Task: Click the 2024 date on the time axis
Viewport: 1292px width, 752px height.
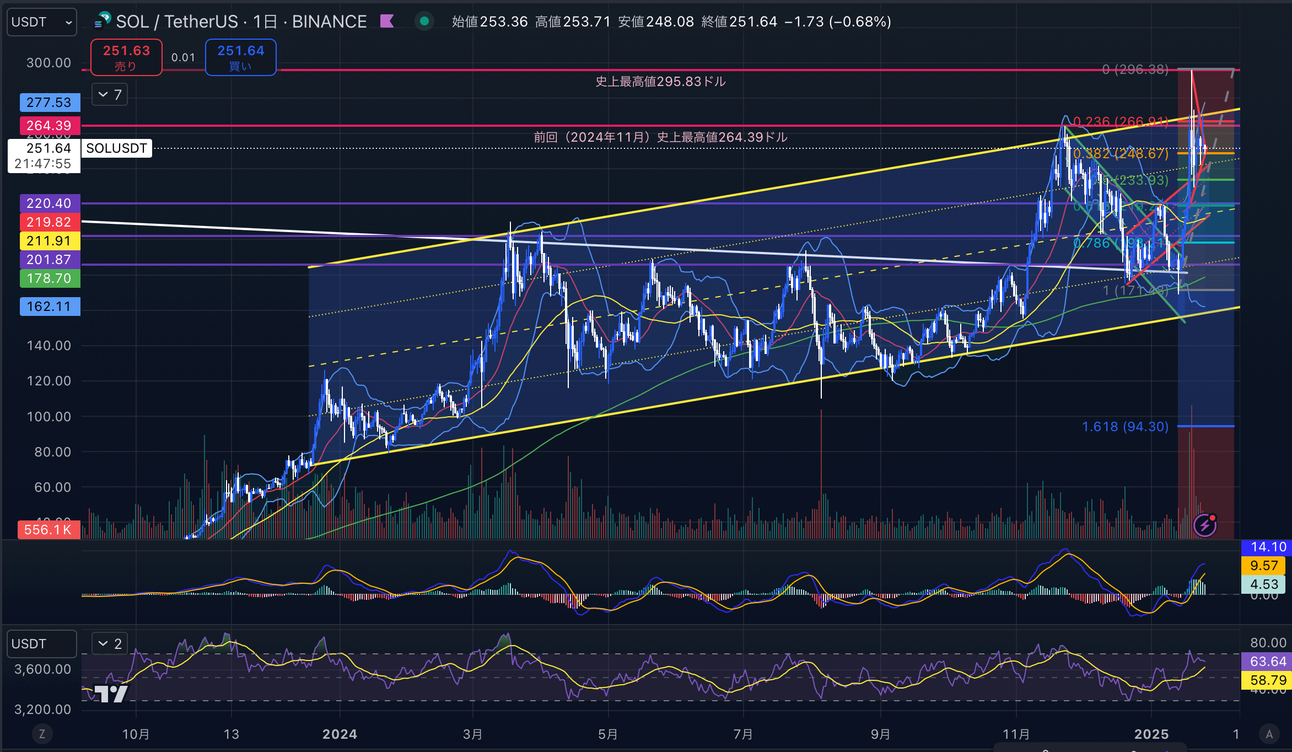Action: 340,734
